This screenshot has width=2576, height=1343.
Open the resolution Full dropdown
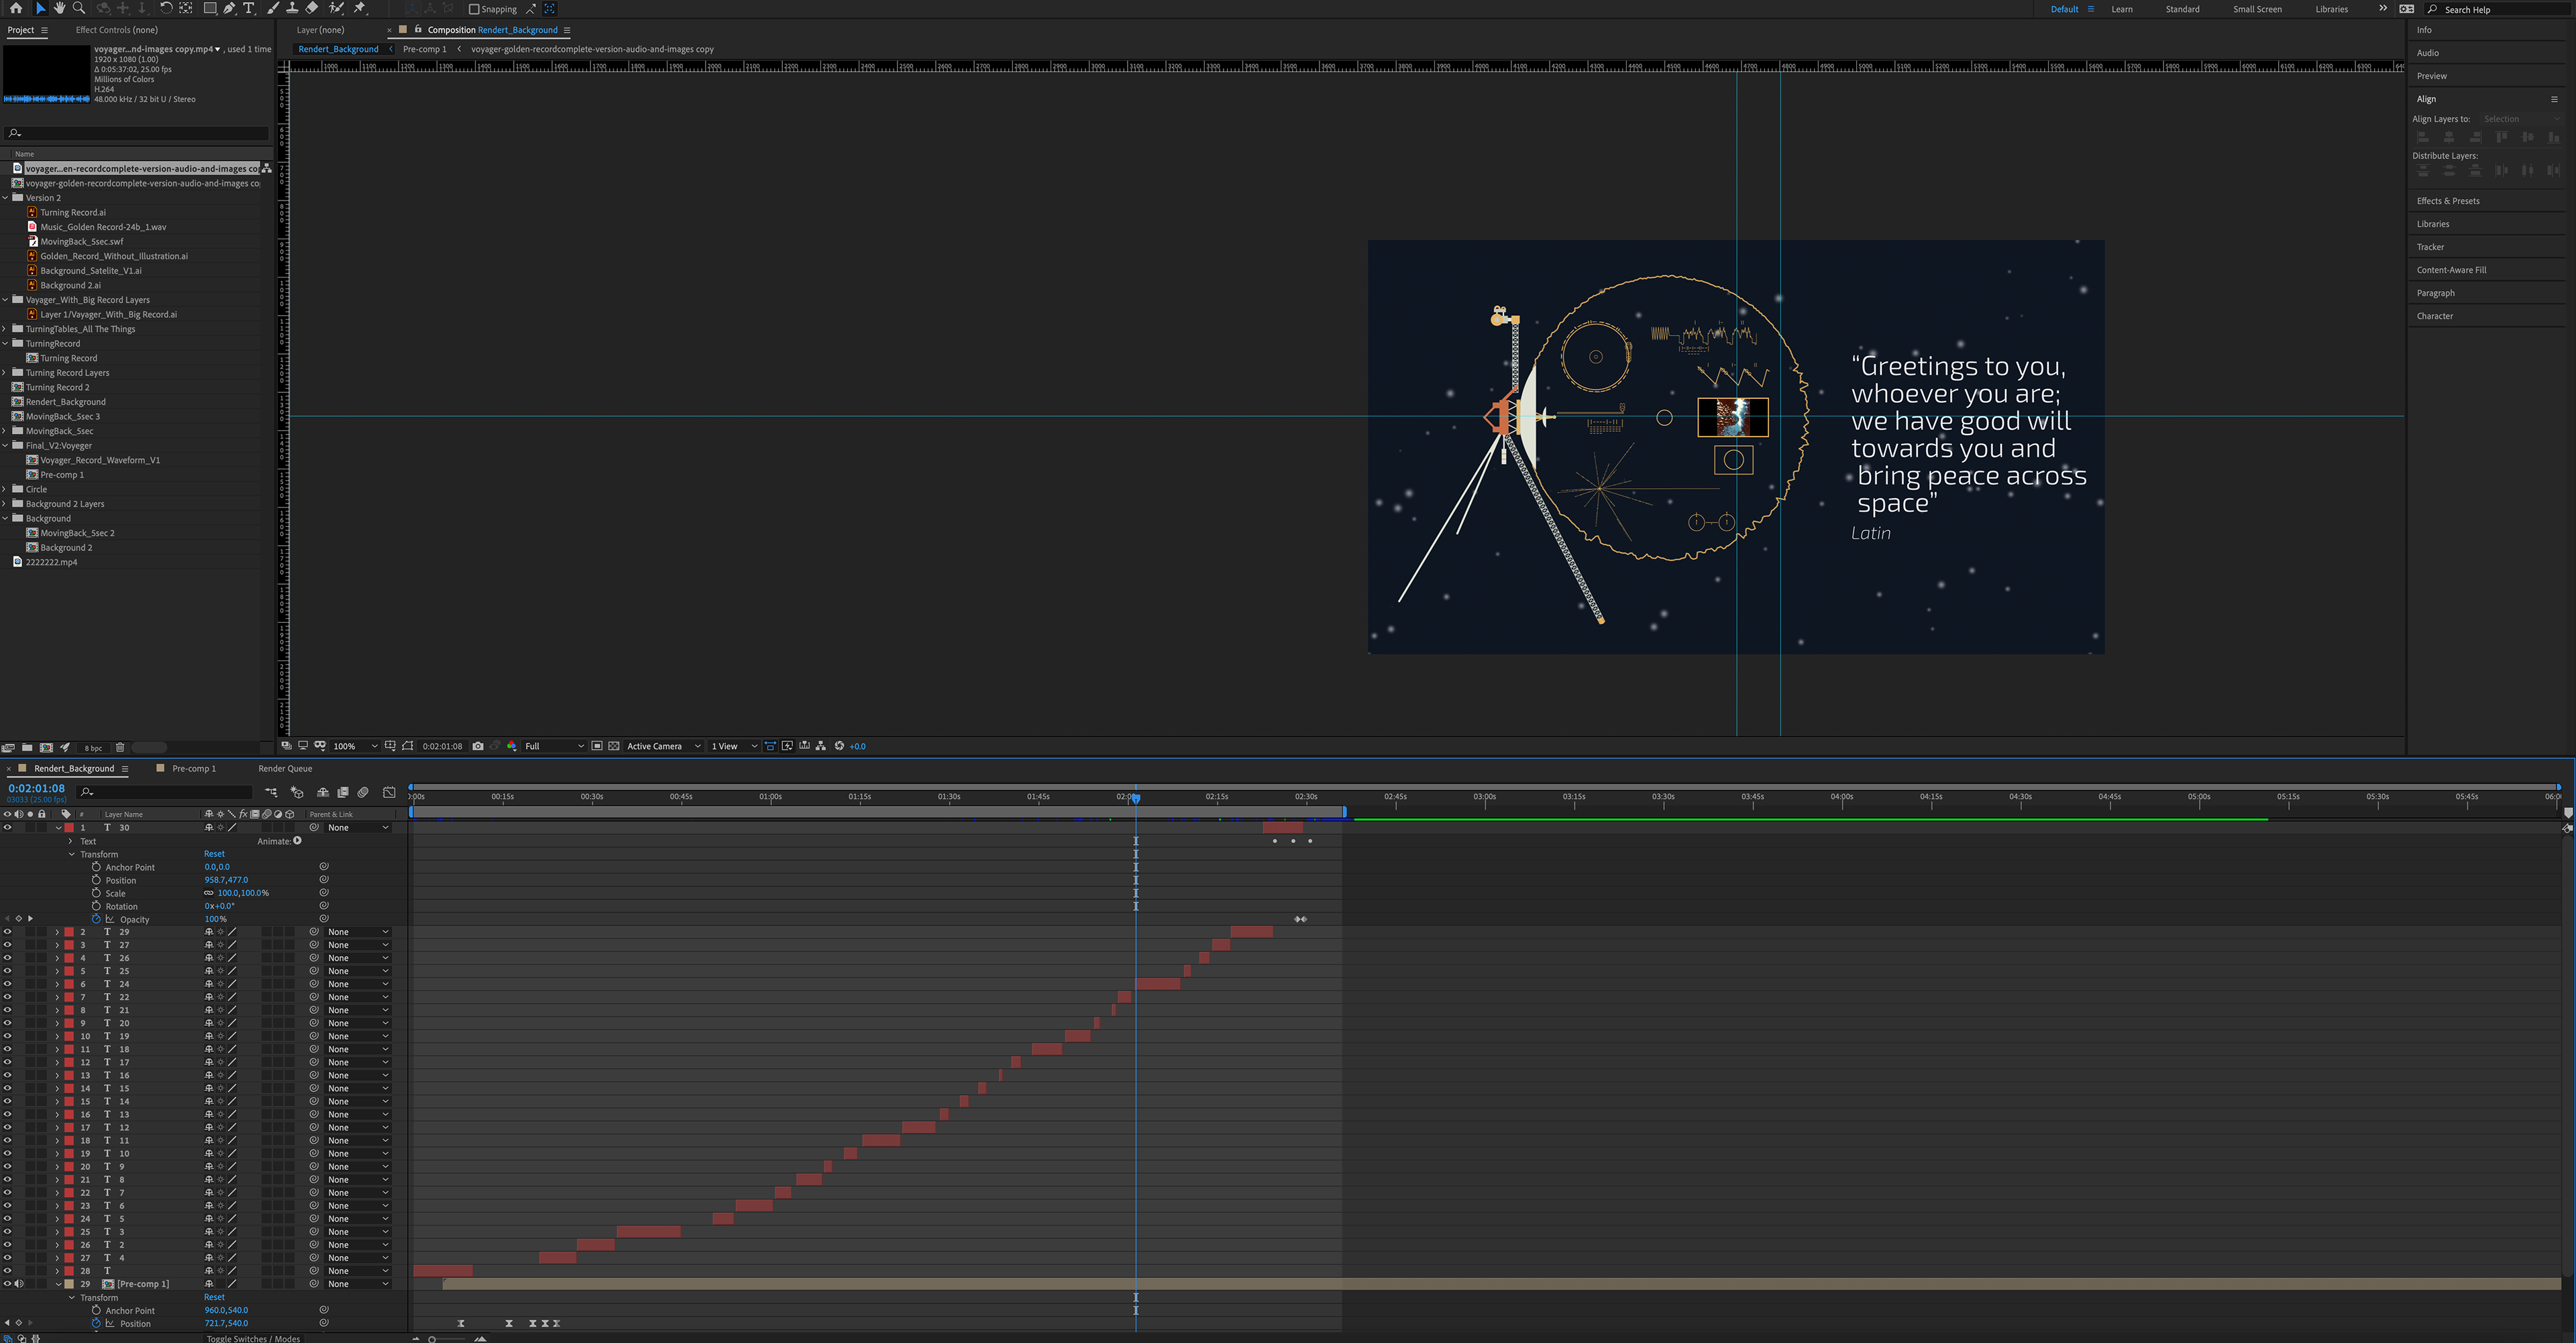tap(554, 746)
